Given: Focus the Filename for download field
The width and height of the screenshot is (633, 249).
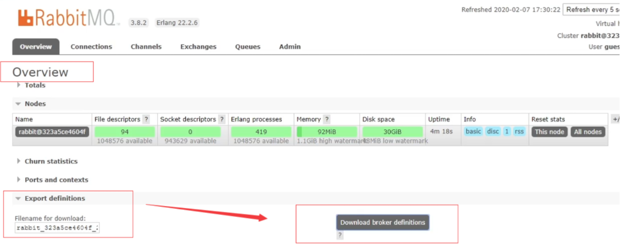Looking at the screenshot, I should (x=57, y=228).
